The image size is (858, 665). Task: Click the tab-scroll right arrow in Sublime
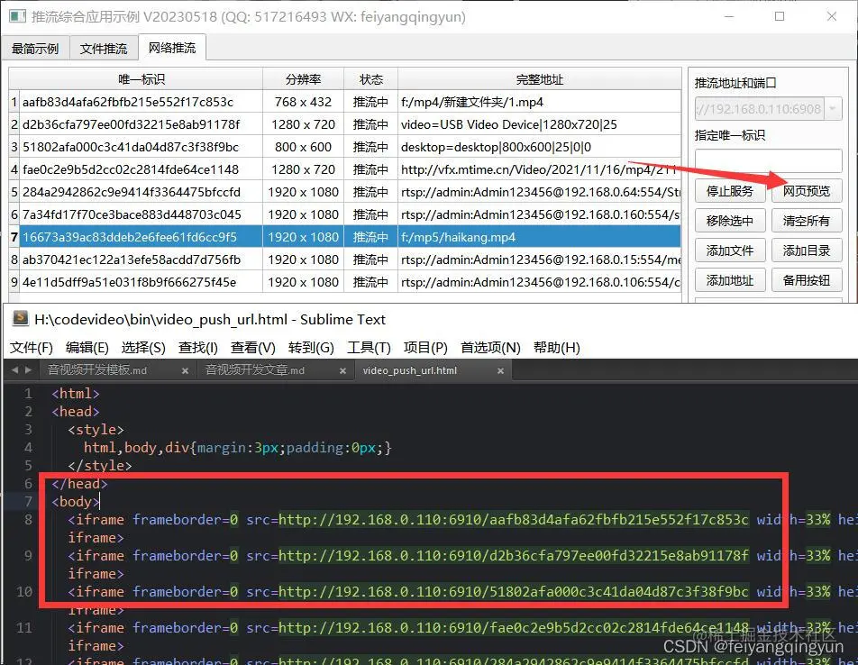click(x=28, y=370)
